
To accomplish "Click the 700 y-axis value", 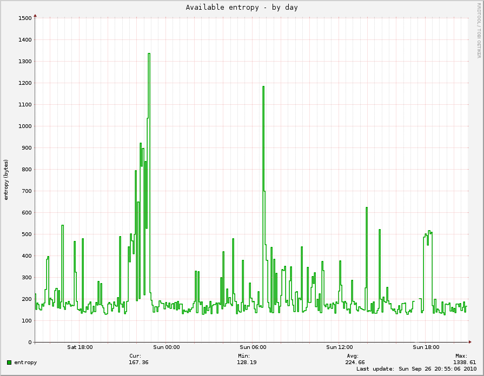I will [x=26, y=191].
